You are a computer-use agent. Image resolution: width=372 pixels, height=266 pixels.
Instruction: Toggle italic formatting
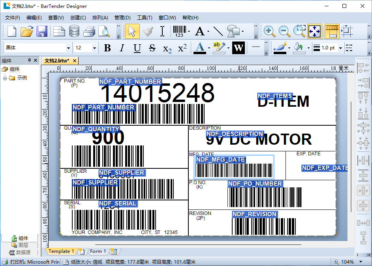[122, 48]
